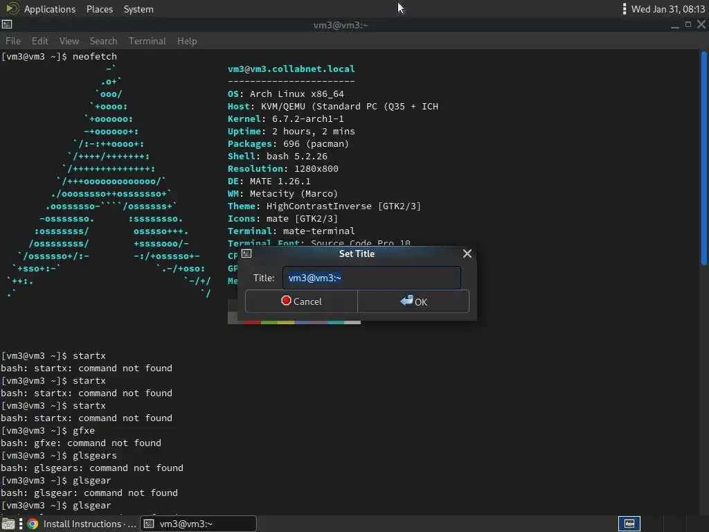Click the Cancel button in Set Title
This screenshot has height=532, width=709.
point(301,301)
